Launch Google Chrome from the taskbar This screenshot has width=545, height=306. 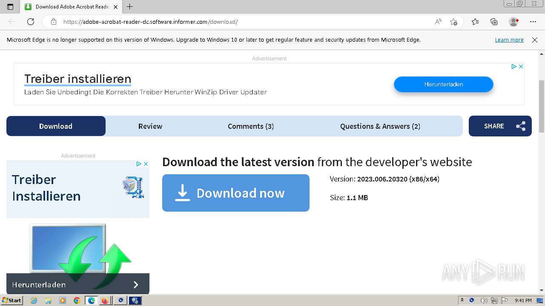point(77,300)
